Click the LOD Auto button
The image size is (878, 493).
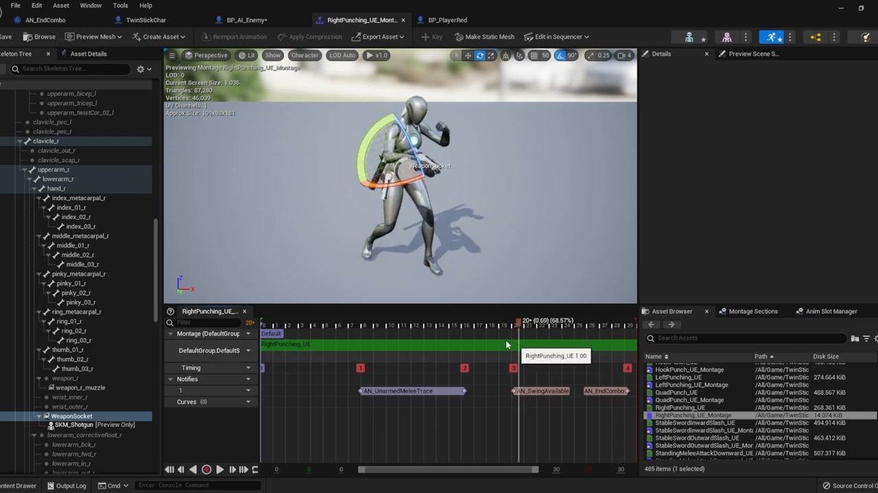pyautogui.click(x=342, y=55)
